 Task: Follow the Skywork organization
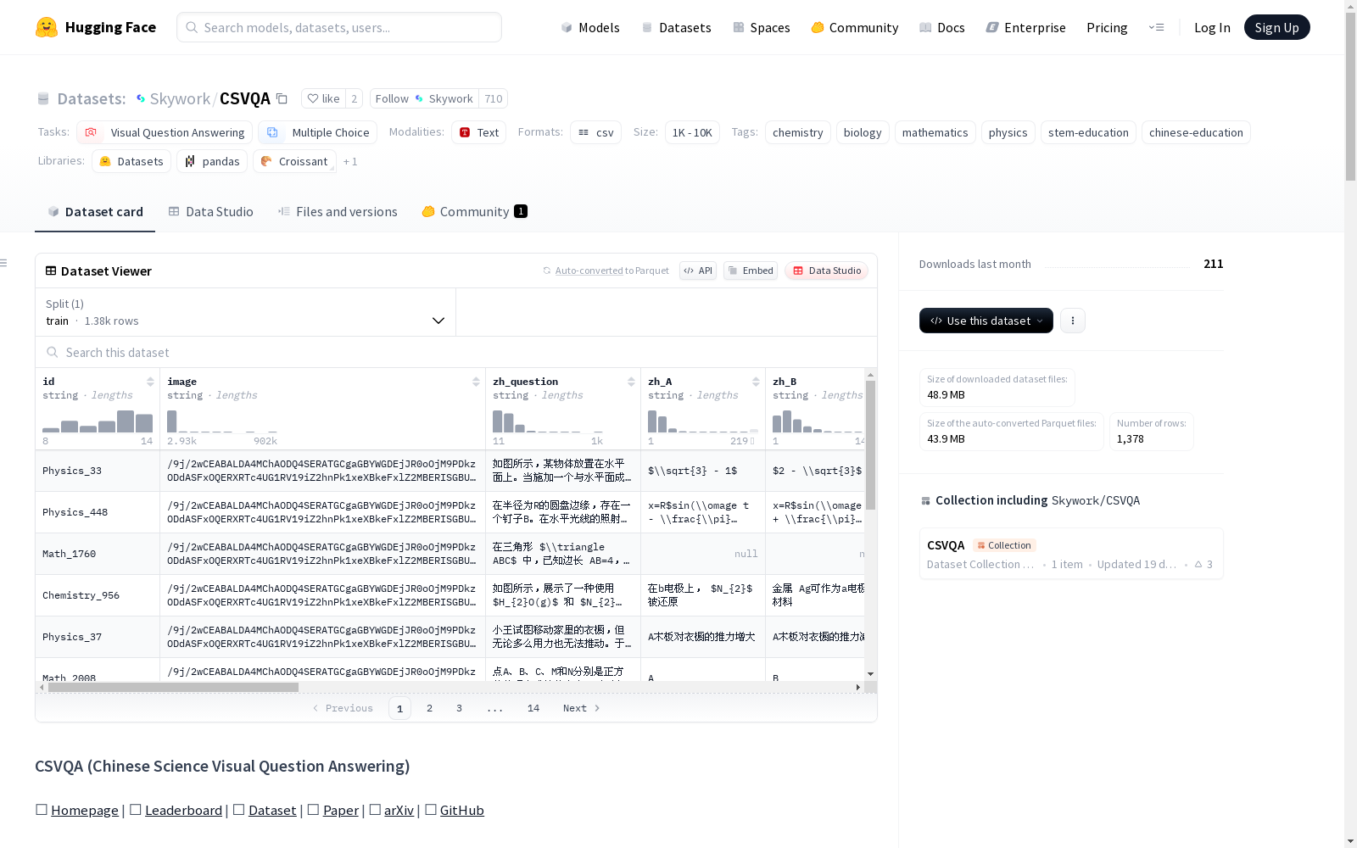click(424, 98)
